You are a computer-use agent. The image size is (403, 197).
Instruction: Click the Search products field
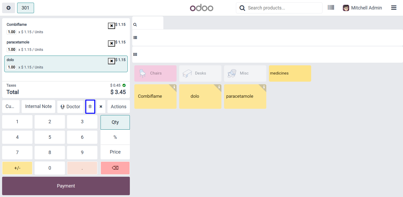click(x=282, y=8)
